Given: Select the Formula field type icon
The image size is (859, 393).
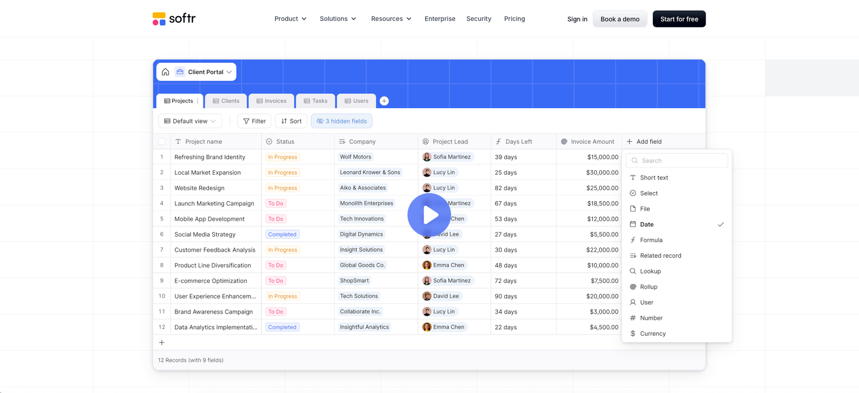Looking at the screenshot, I should tap(633, 240).
